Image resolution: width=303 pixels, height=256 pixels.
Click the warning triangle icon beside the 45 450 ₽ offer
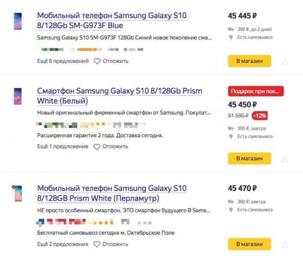pos(284,158)
